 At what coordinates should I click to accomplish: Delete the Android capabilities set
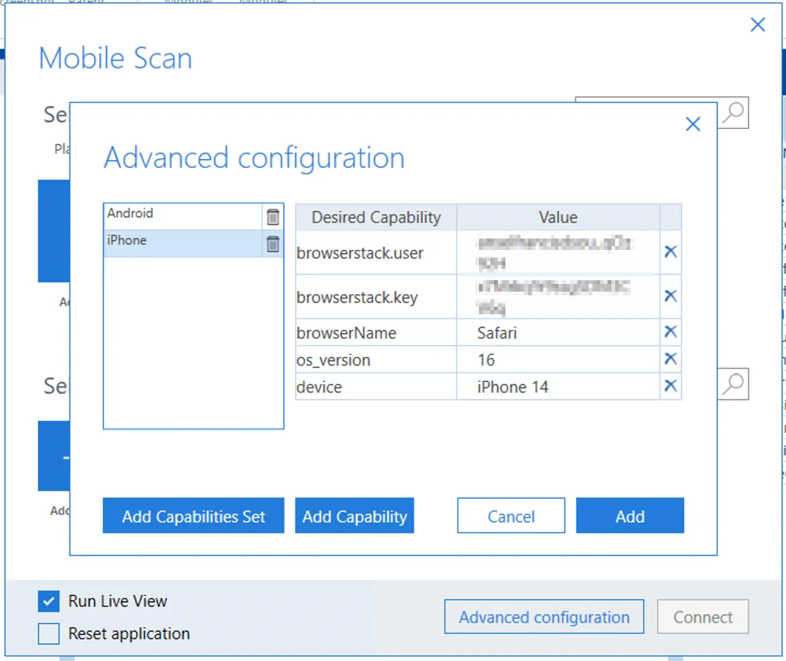coord(273,217)
